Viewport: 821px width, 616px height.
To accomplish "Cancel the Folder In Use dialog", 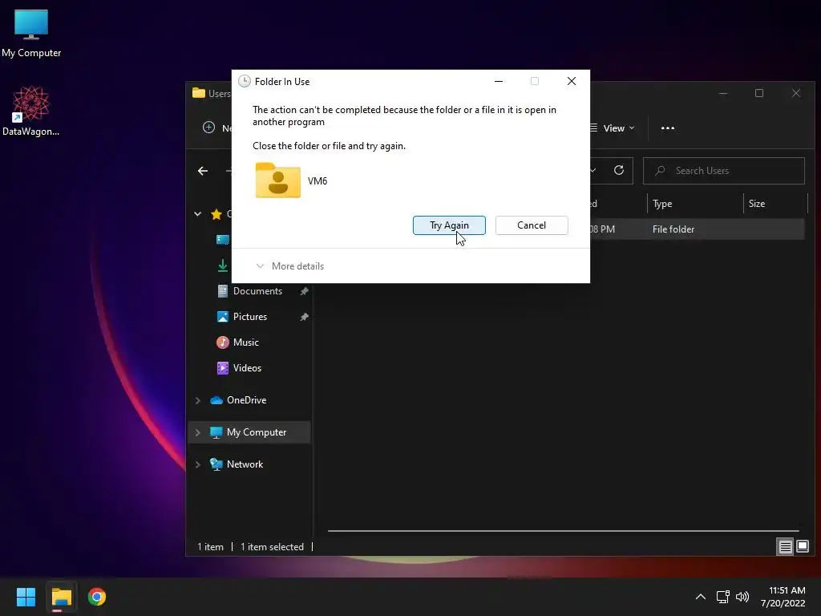I will [532, 225].
